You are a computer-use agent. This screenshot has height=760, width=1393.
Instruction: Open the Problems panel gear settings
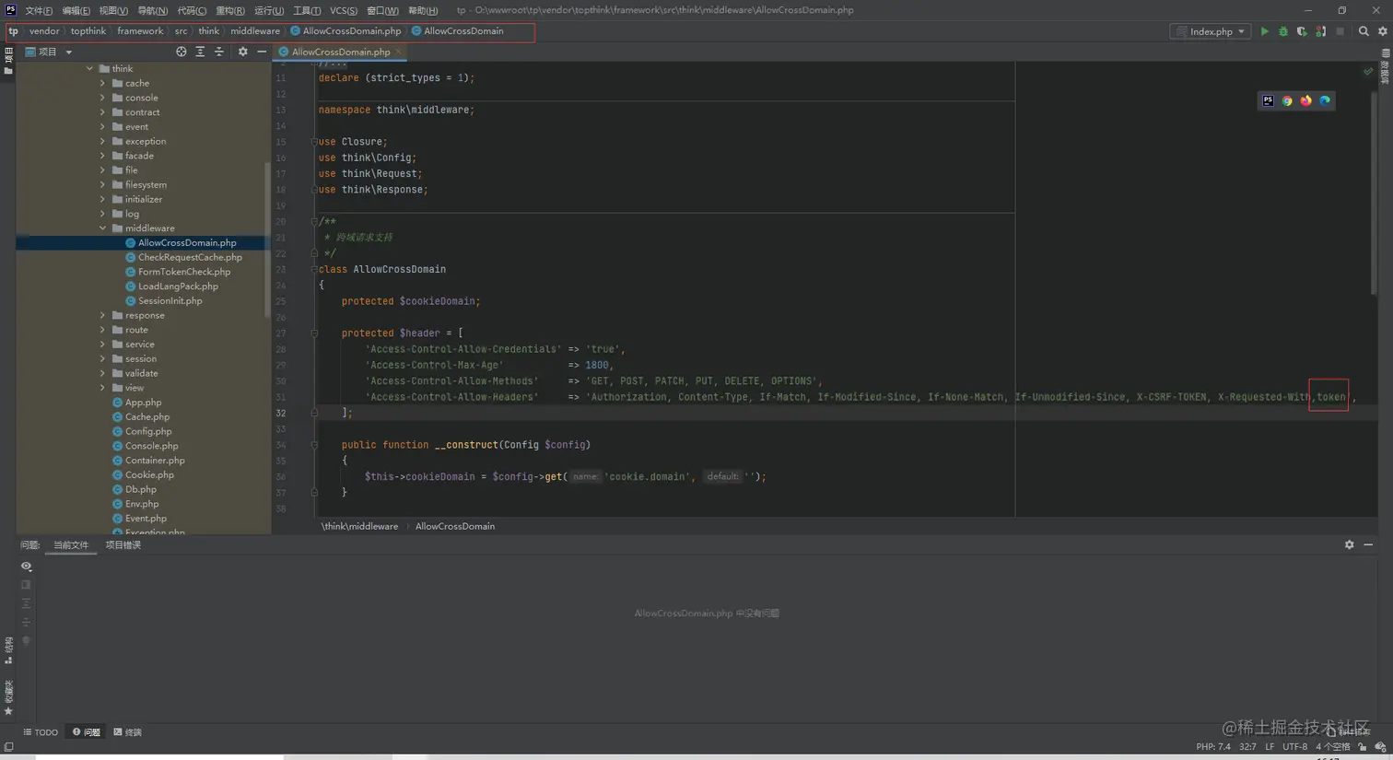[x=1349, y=544]
